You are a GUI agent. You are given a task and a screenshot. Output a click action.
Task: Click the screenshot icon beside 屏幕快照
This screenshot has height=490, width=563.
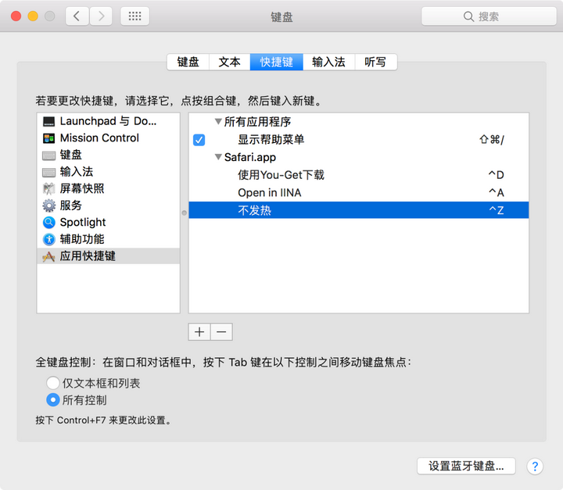pos(48,189)
